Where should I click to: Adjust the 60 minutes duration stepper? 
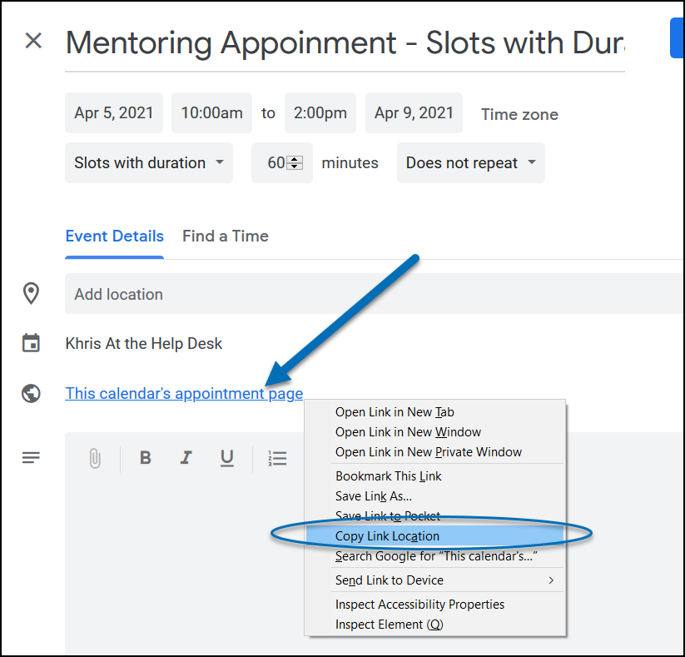(x=294, y=163)
